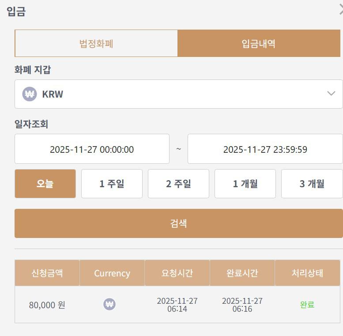Viewport: 343px width, 336px height.
Task: Expand the 화폐 지갑 dropdown chevron
Action: tap(331, 94)
